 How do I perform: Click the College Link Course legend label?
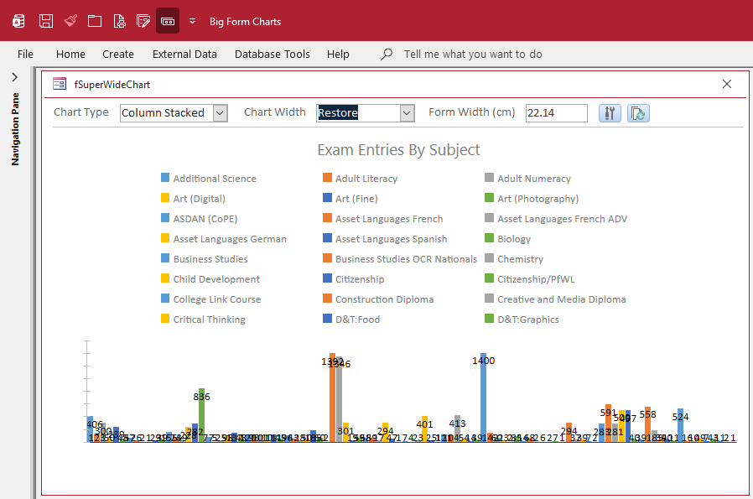click(x=217, y=299)
